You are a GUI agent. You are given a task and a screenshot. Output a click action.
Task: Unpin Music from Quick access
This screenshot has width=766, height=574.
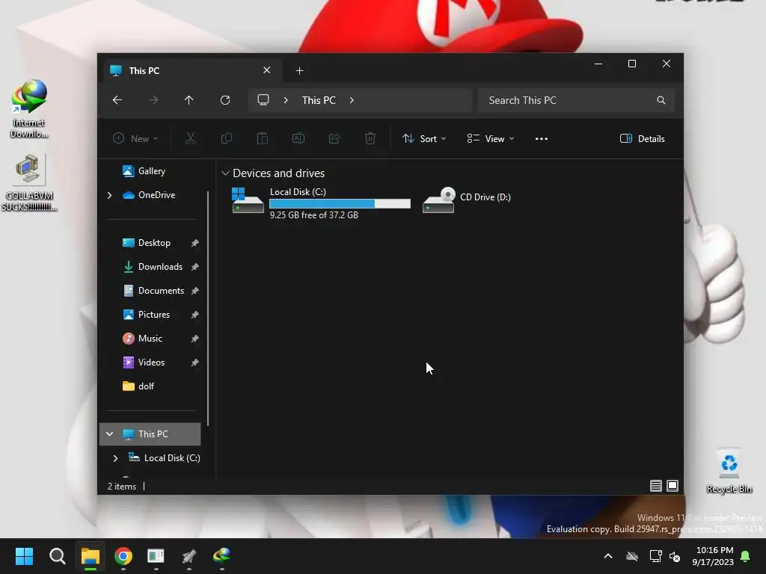[x=195, y=339]
